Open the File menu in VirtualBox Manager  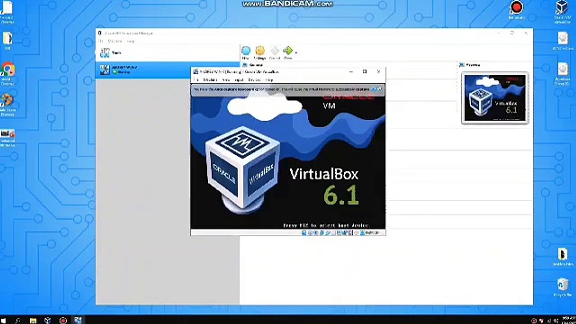pyautogui.click(x=101, y=41)
